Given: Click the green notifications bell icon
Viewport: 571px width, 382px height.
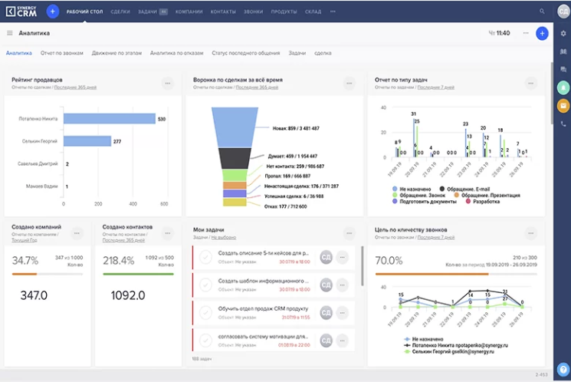Looking at the screenshot, I should (563, 87).
